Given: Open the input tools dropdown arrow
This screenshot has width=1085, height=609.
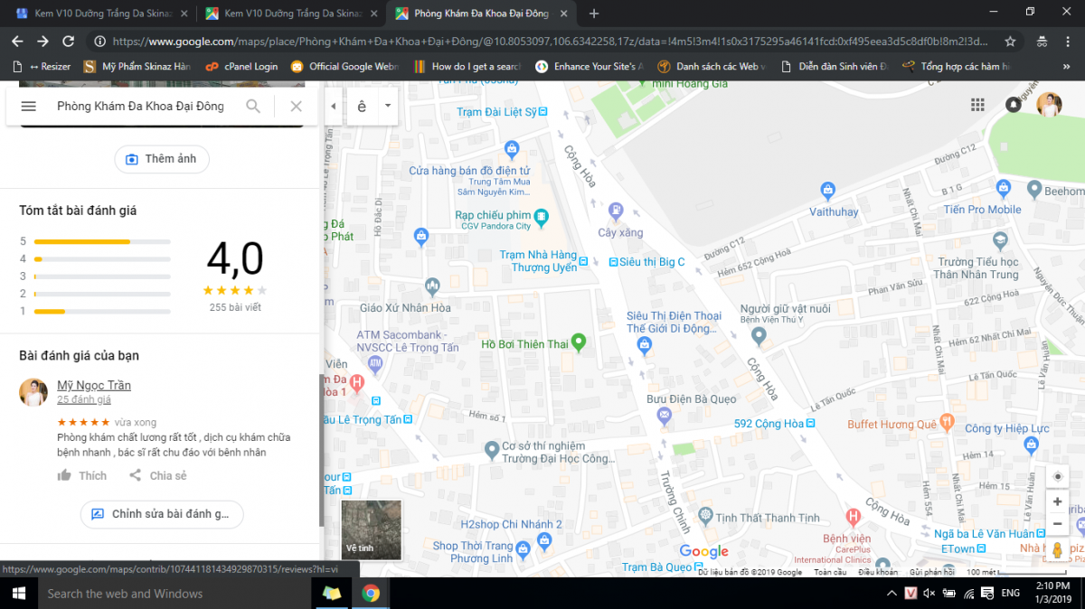Looking at the screenshot, I should (x=388, y=106).
